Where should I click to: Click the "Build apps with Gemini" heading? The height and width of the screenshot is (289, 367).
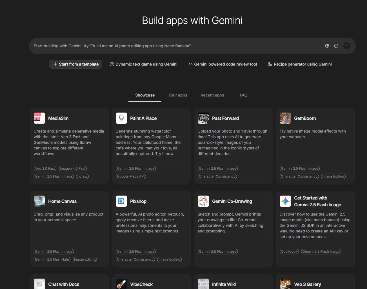click(x=192, y=21)
